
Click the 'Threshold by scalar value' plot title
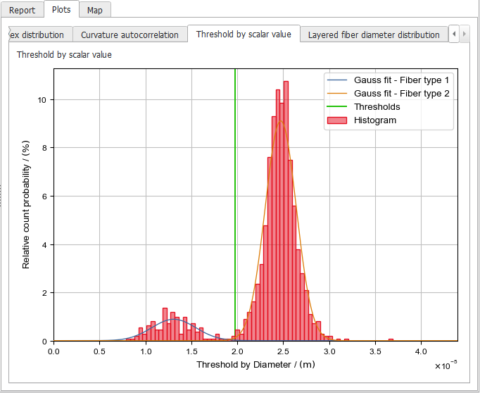point(64,55)
